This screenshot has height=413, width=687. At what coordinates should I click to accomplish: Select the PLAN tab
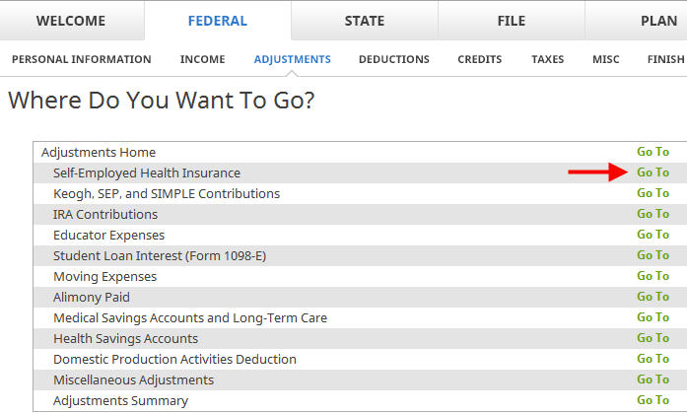point(658,21)
